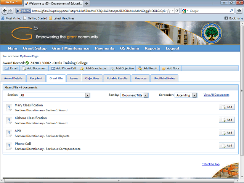Screen dimensions: 244x183
Task: Open the Main menu
Action: coord(13,48)
